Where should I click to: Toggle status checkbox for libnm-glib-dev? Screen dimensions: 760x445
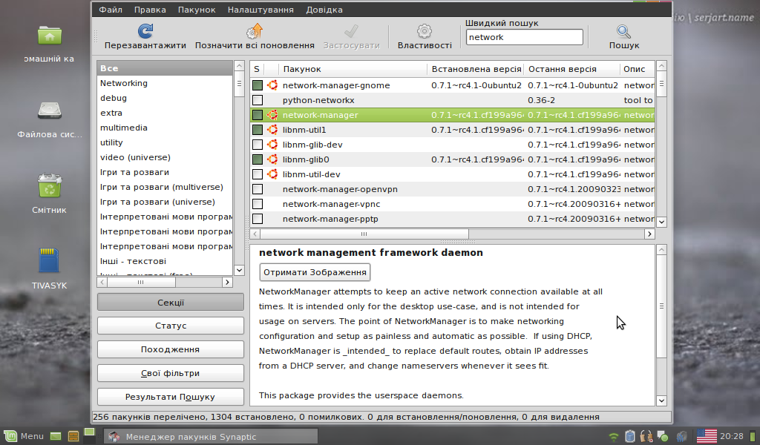(x=258, y=145)
